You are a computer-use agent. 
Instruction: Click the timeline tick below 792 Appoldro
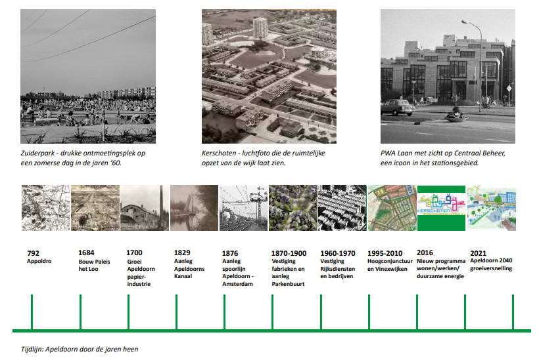point(32,312)
